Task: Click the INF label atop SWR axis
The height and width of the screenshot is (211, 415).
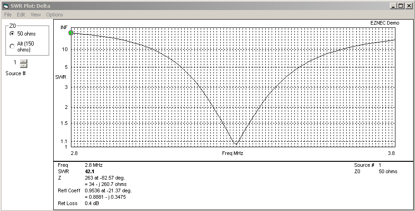Action: tap(64, 28)
